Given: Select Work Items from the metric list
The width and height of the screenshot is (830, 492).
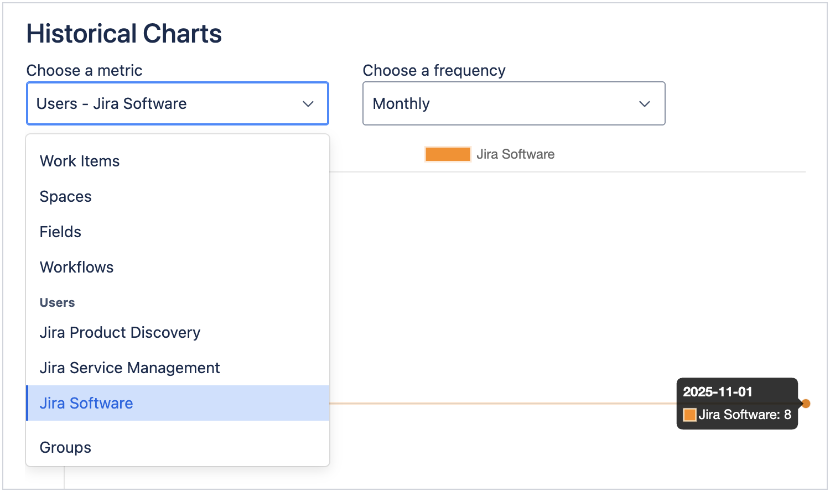Looking at the screenshot, I should coord(80,161).
